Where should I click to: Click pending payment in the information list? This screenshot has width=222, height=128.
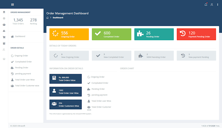97,95
